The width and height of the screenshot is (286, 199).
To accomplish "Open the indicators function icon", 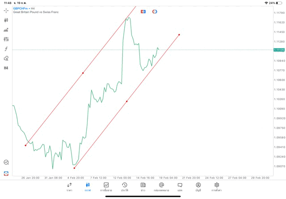I will [x=6, y=49].
